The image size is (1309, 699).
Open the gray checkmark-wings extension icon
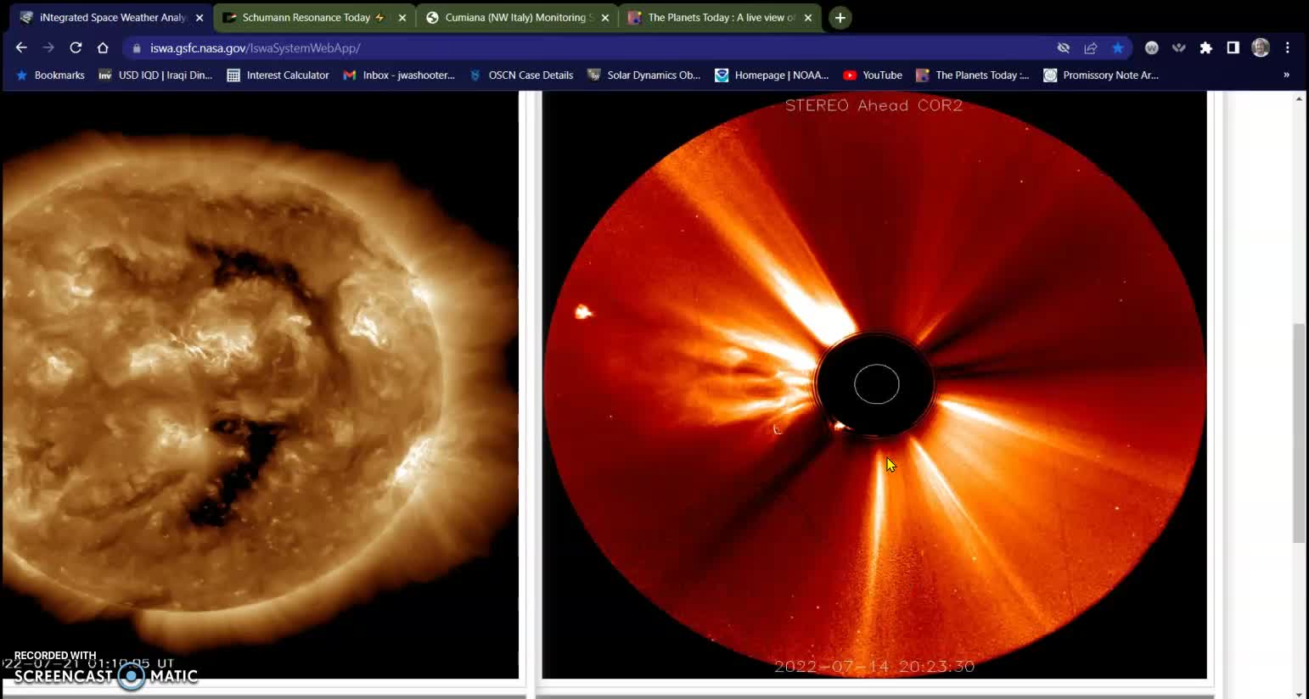[1179, 48]
